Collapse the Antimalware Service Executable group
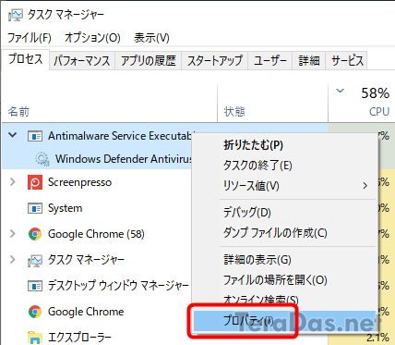Image resolution: width=395 pixels, height=345 pixels. coord(13,135)
